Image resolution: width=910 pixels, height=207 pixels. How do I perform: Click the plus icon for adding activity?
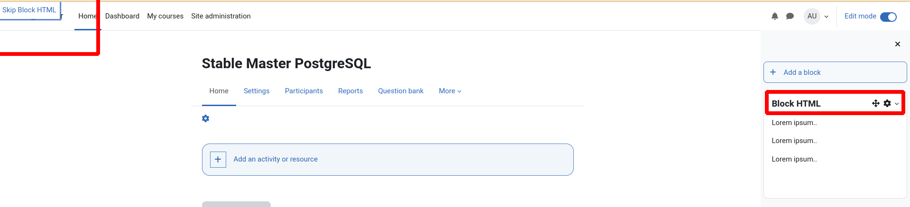(x=218, y=159)
